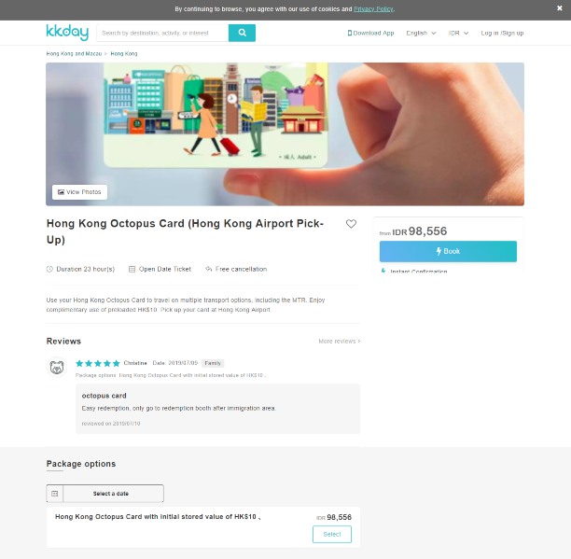
Task: Click the search magnifier button
Action: [x=242, y=33]
